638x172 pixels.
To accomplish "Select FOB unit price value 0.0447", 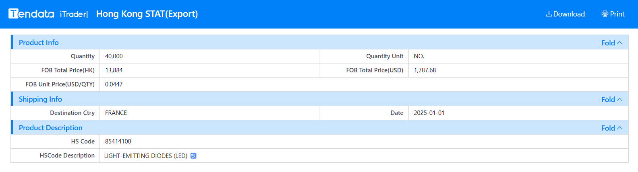I will [114, 84].
